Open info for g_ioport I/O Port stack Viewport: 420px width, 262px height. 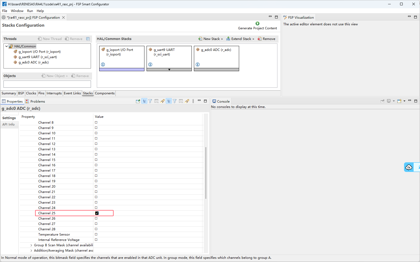click(x=103, y=65)
